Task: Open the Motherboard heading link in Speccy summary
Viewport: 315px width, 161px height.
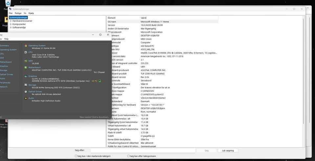Action: (x=34, y=68)
